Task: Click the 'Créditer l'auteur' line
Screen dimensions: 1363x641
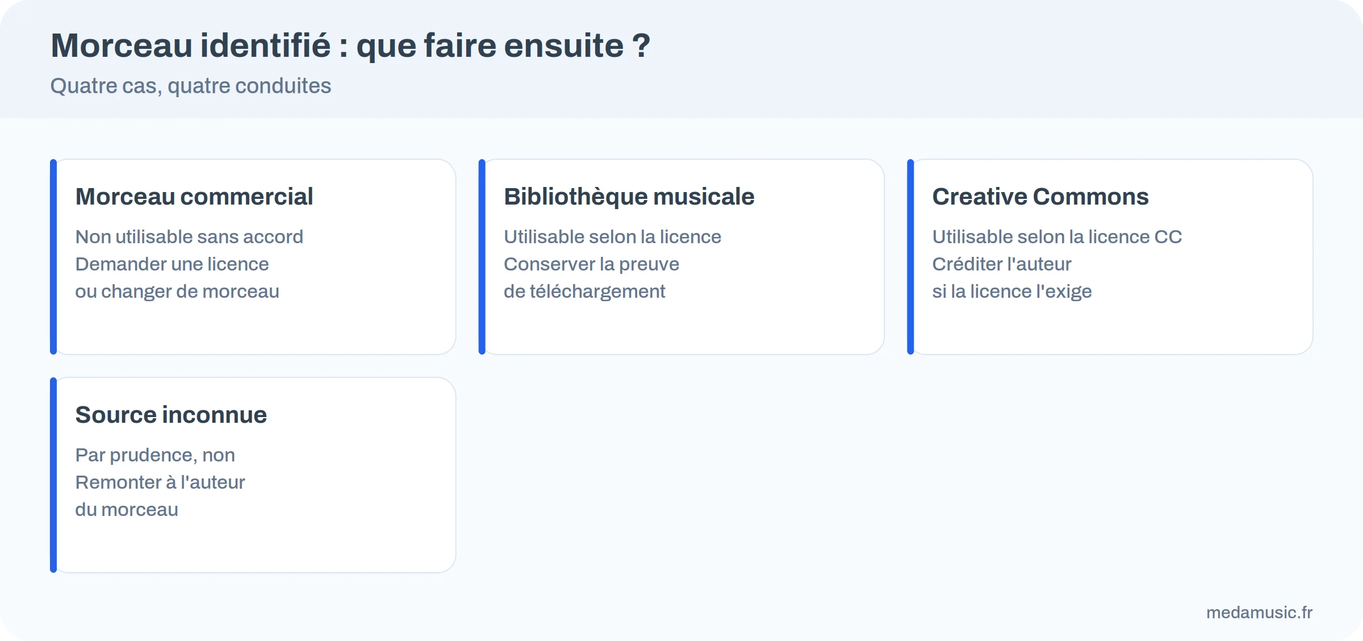Action: click(1002, 264)
